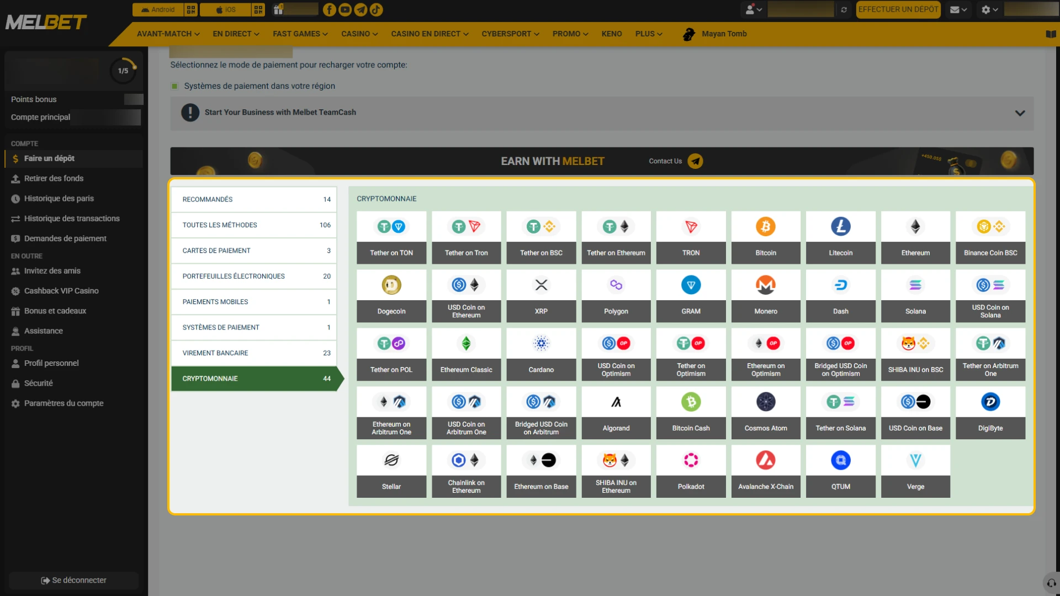Click the 1/5 profile progress ring
The height and width of the screenshot is (596, 1060).
tap(123, 71)
